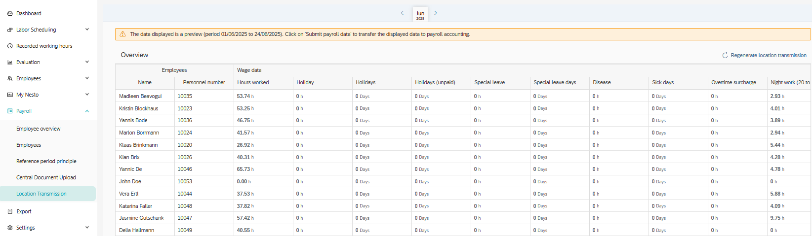Click the warning icon in preview banner
812x236 pixels.
click(x=123, y=34)
